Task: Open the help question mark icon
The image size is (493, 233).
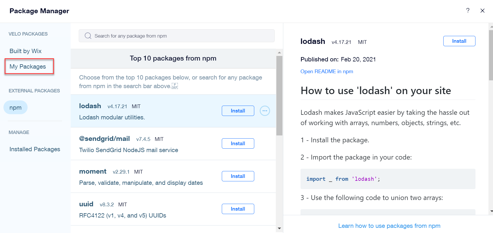Action: point(468,11)
